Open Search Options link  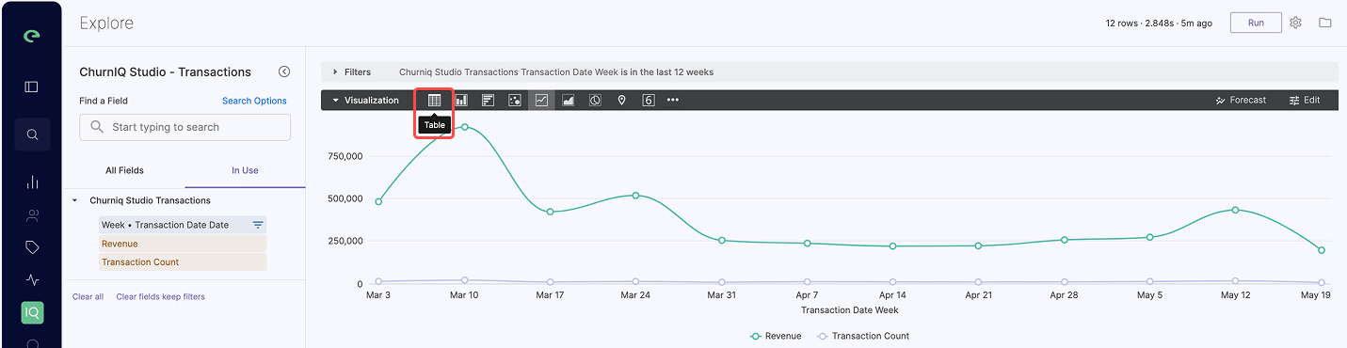(254, 101)
